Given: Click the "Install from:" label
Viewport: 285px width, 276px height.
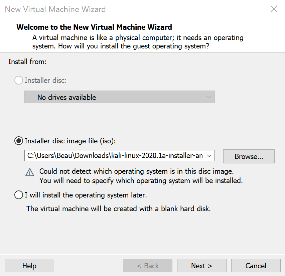Looking at the screenshot, I should [27, 62].
